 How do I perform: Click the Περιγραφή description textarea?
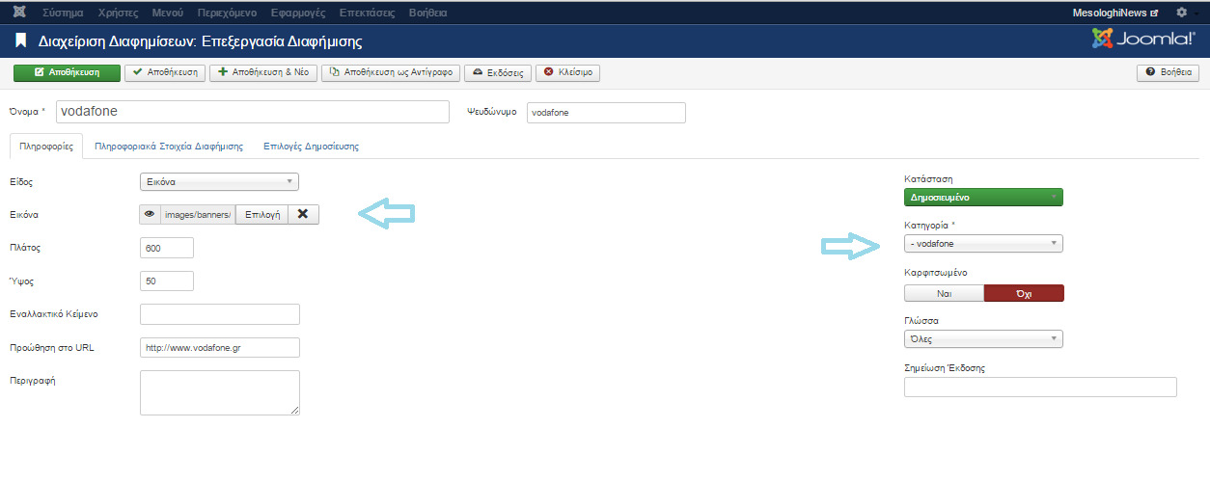[x=220, y=393]
